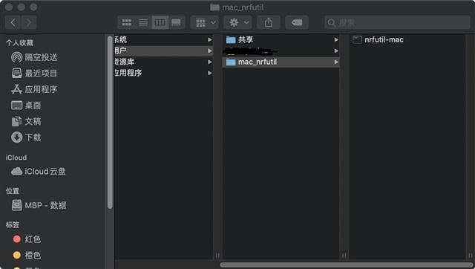The width and height of the screenshot is (475, 269).
Task: Click third column resize handle
Action: point(470,256)
